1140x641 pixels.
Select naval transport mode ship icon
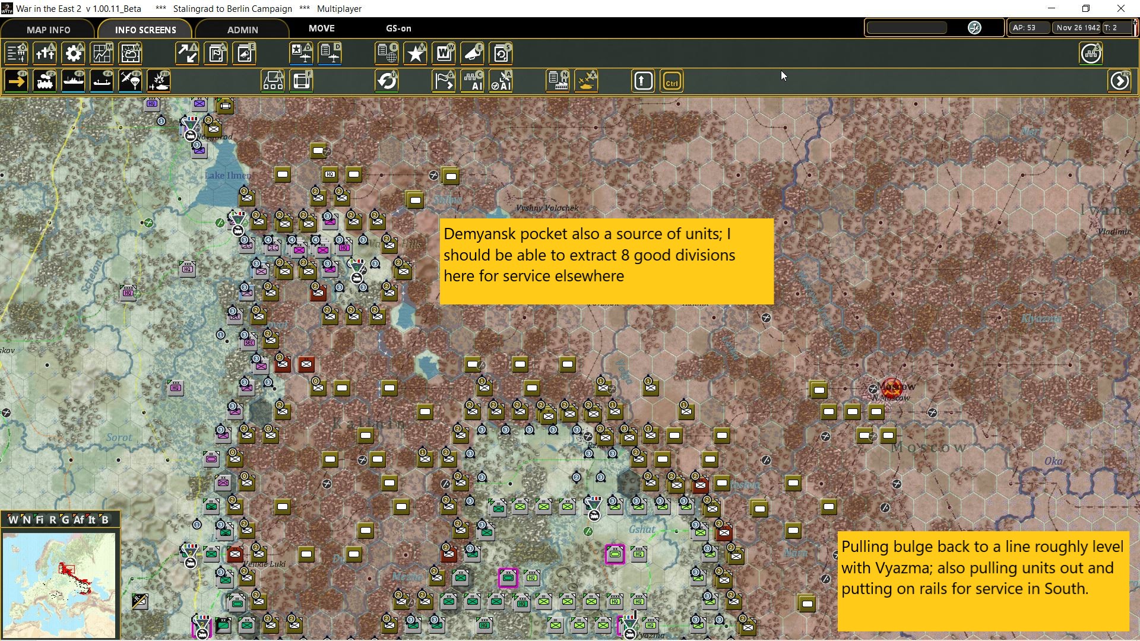click(x=74, y=81)
